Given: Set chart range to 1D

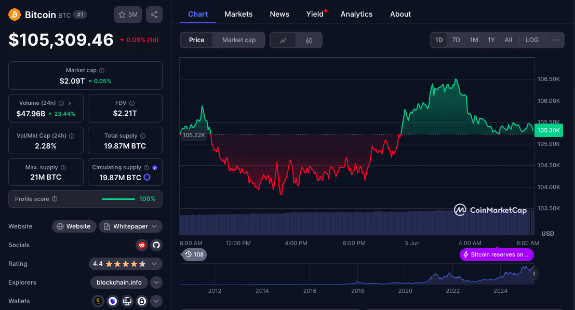Looking at the screenshot, I should [439, 40].
